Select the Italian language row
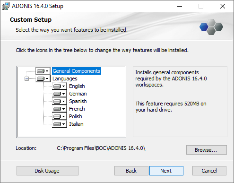 (76, 124)
